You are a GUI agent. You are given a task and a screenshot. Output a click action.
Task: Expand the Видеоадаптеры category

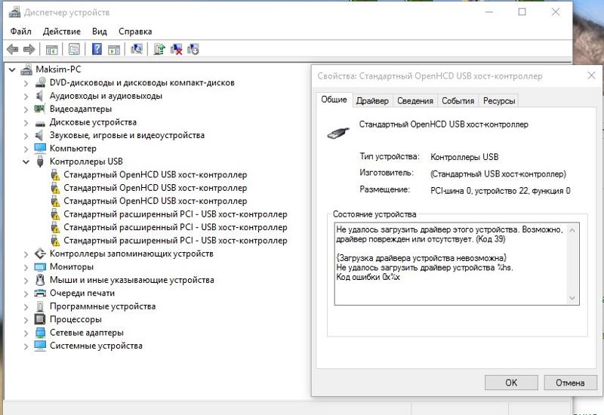click(26, 109)
